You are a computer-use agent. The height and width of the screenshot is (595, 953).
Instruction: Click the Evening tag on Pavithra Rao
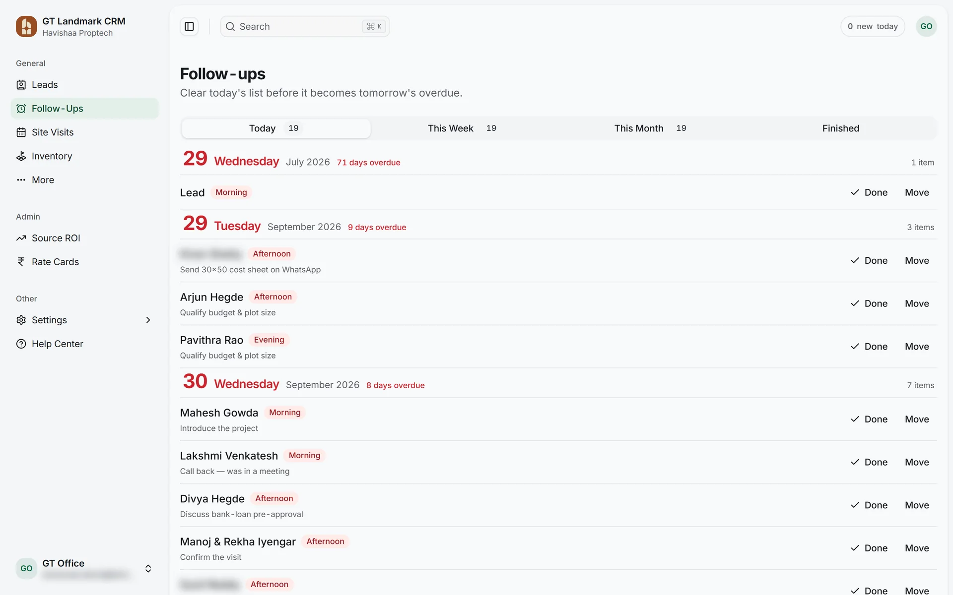[x=269, y=340]
